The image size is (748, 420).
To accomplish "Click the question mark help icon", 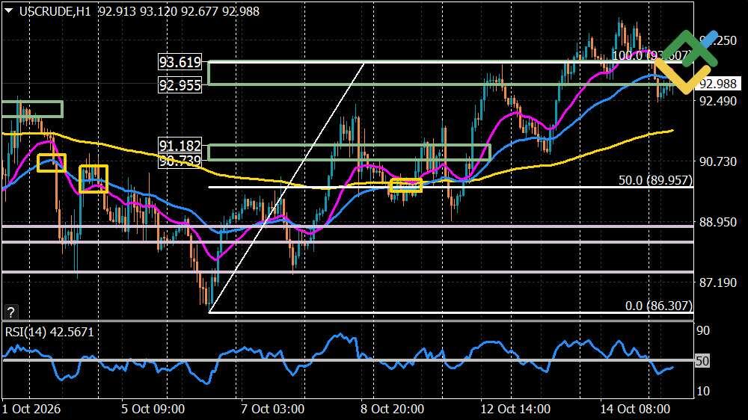I will [x=10, y=312].
